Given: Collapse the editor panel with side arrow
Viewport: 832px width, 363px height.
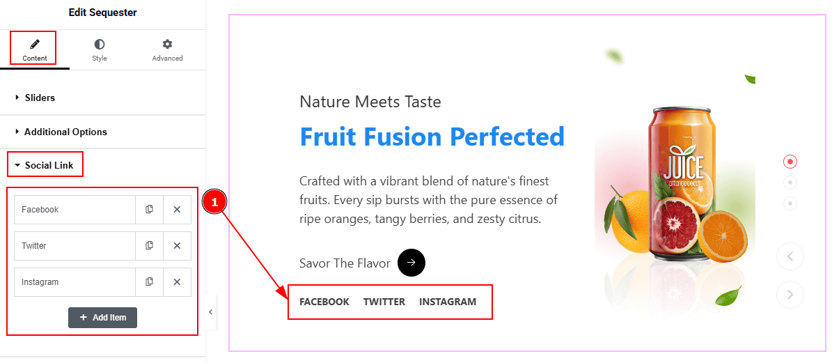Looking at the screenshot, I should pyautogui.click(x=211, y=312).
